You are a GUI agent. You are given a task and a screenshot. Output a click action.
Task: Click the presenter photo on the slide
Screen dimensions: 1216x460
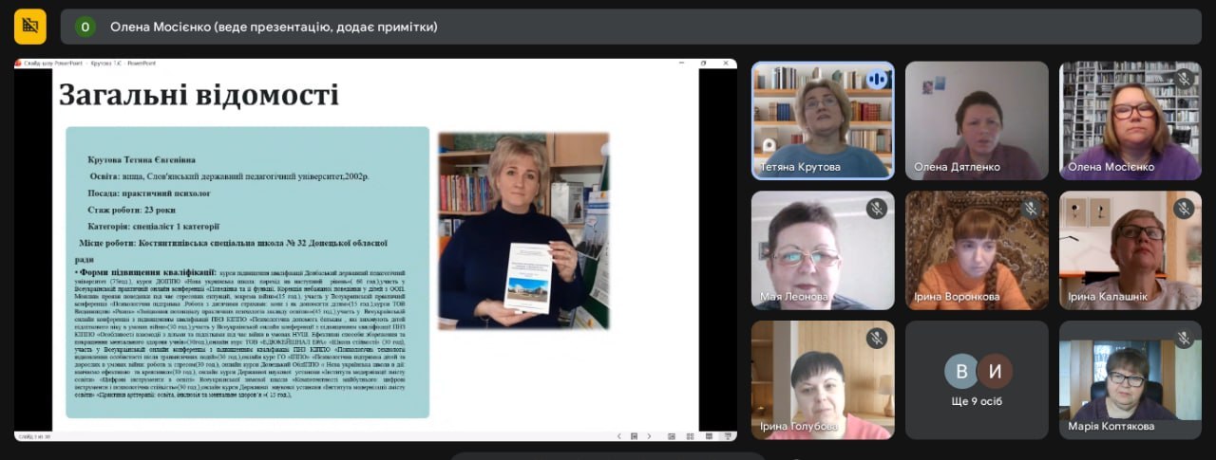coord(523,230)
